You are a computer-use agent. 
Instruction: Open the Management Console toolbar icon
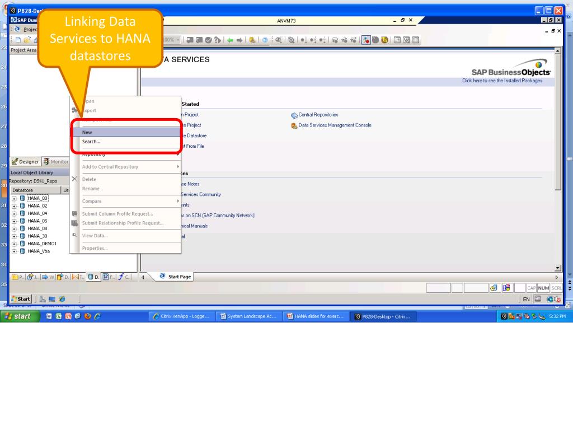(x=252, y=40)
